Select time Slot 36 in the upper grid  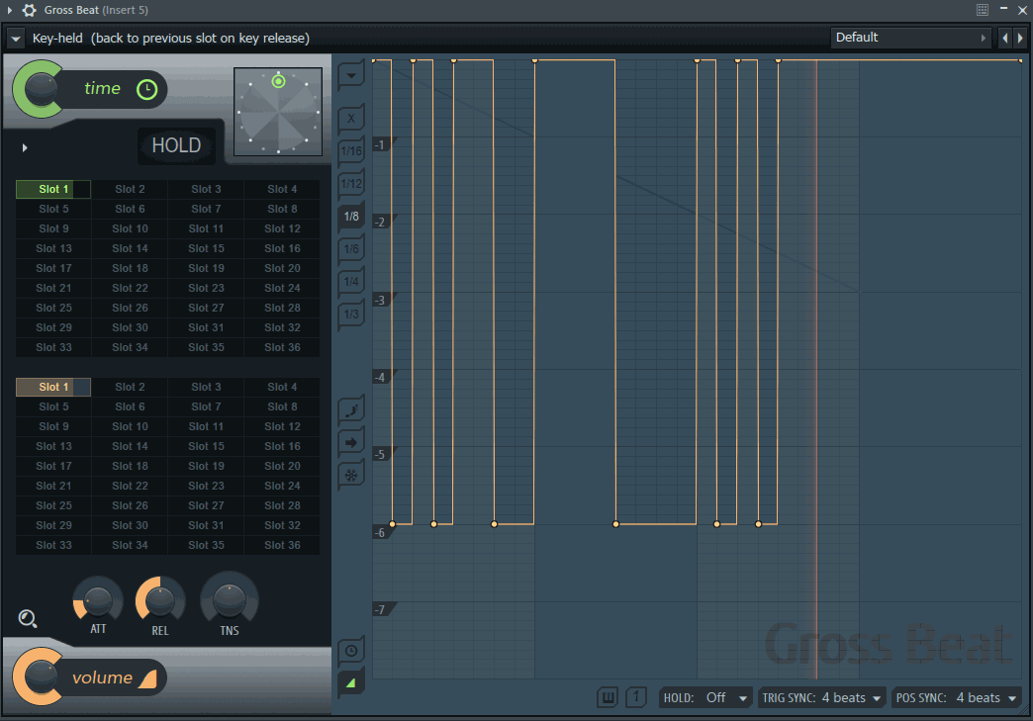(x=282, y=347)
